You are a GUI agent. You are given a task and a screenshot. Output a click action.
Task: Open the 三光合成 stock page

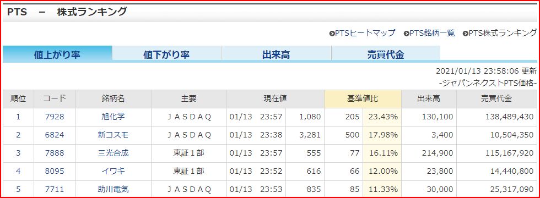(x=113, y=153)
